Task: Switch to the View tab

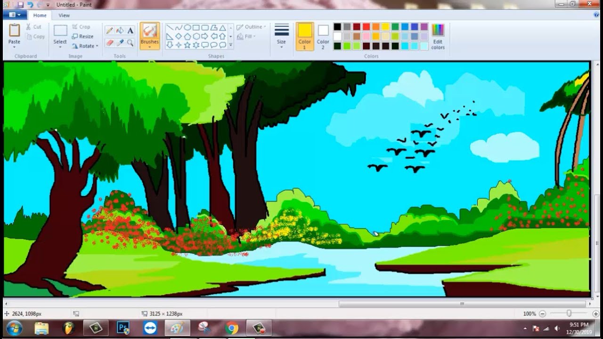Action: [64, 15]
